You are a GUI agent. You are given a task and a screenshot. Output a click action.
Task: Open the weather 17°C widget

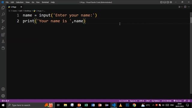[x=145, y=105]
